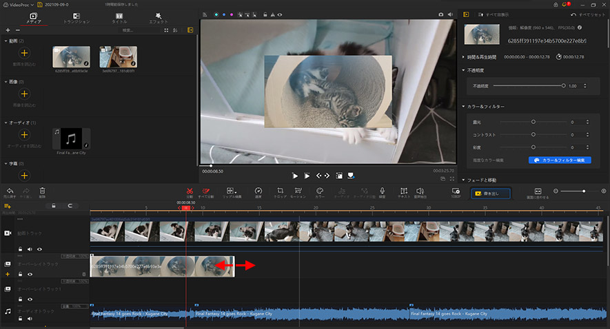This screenshot has width=610, height=329.
Task: Take a snapshot with the camera icon
Action: 440,14
